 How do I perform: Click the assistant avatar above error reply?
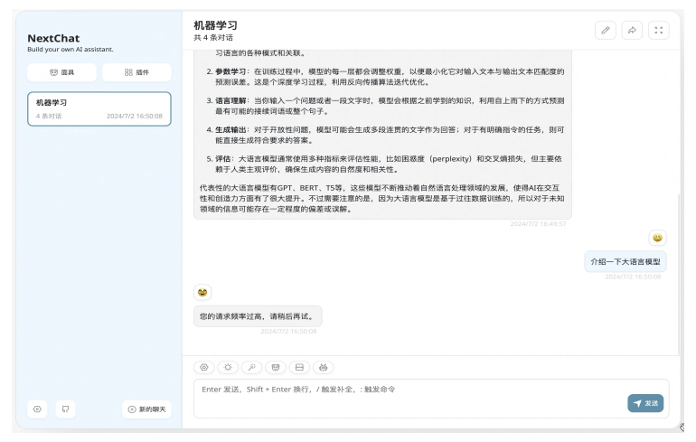click(x=202, y=292)
